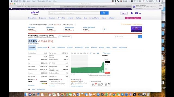Open Siri from the Dock
Image resolution: width=174 pixels, height=97 pixels.
(x=30, y=94)
